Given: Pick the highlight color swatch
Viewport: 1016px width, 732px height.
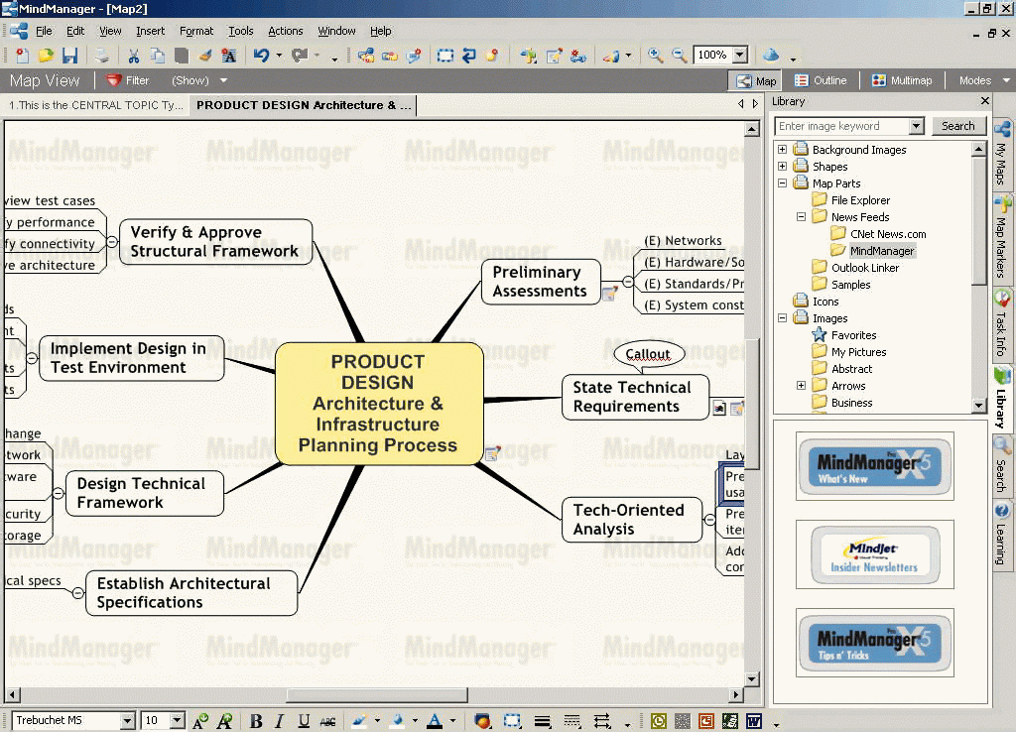Looking at the screenshot, I should coord(359,721).
